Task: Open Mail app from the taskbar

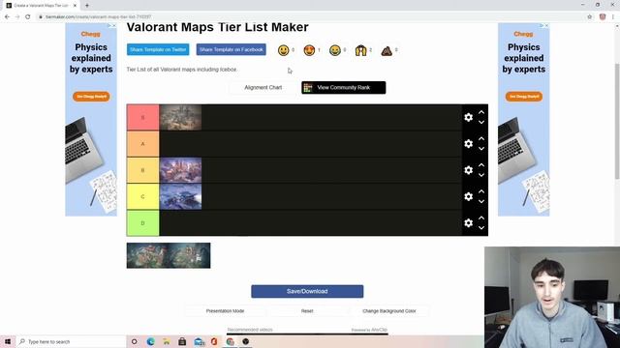Action: [x=200, y=341]
